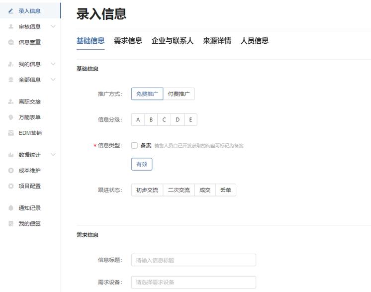This screenshot has height=292, width=371.
Task: Set follow-up status to 二次交流
Action: pyautogui.click(x=179, y=190)
